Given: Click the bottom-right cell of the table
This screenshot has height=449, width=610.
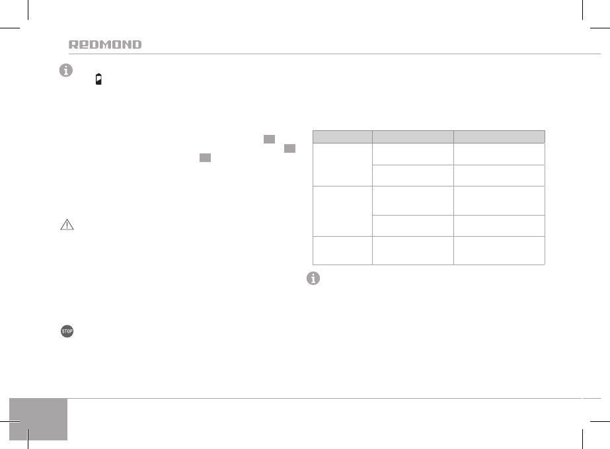Looking at the screenshot, I should click(499, 251).
